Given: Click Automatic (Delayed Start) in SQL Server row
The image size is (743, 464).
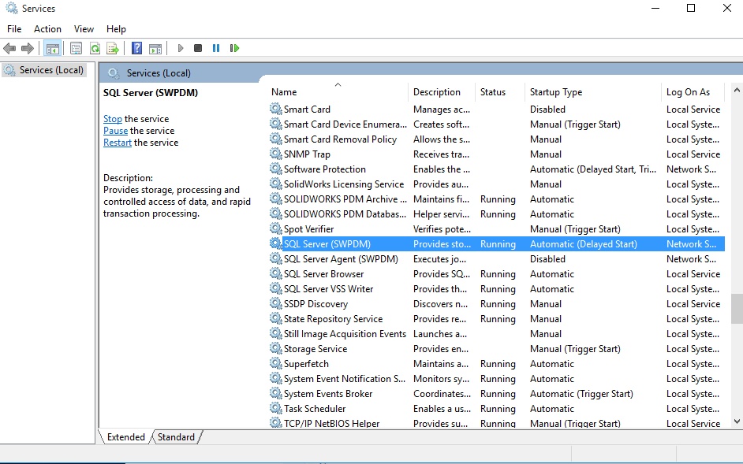Looking at the screenshot, I should pos(584,244).
